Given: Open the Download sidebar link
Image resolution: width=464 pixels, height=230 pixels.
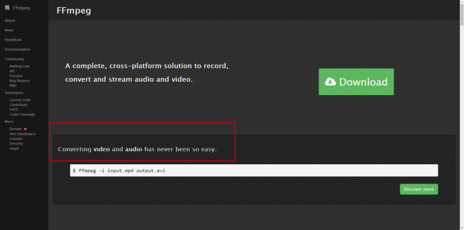Looking at the screenshot, I should [x=13, y=40].
